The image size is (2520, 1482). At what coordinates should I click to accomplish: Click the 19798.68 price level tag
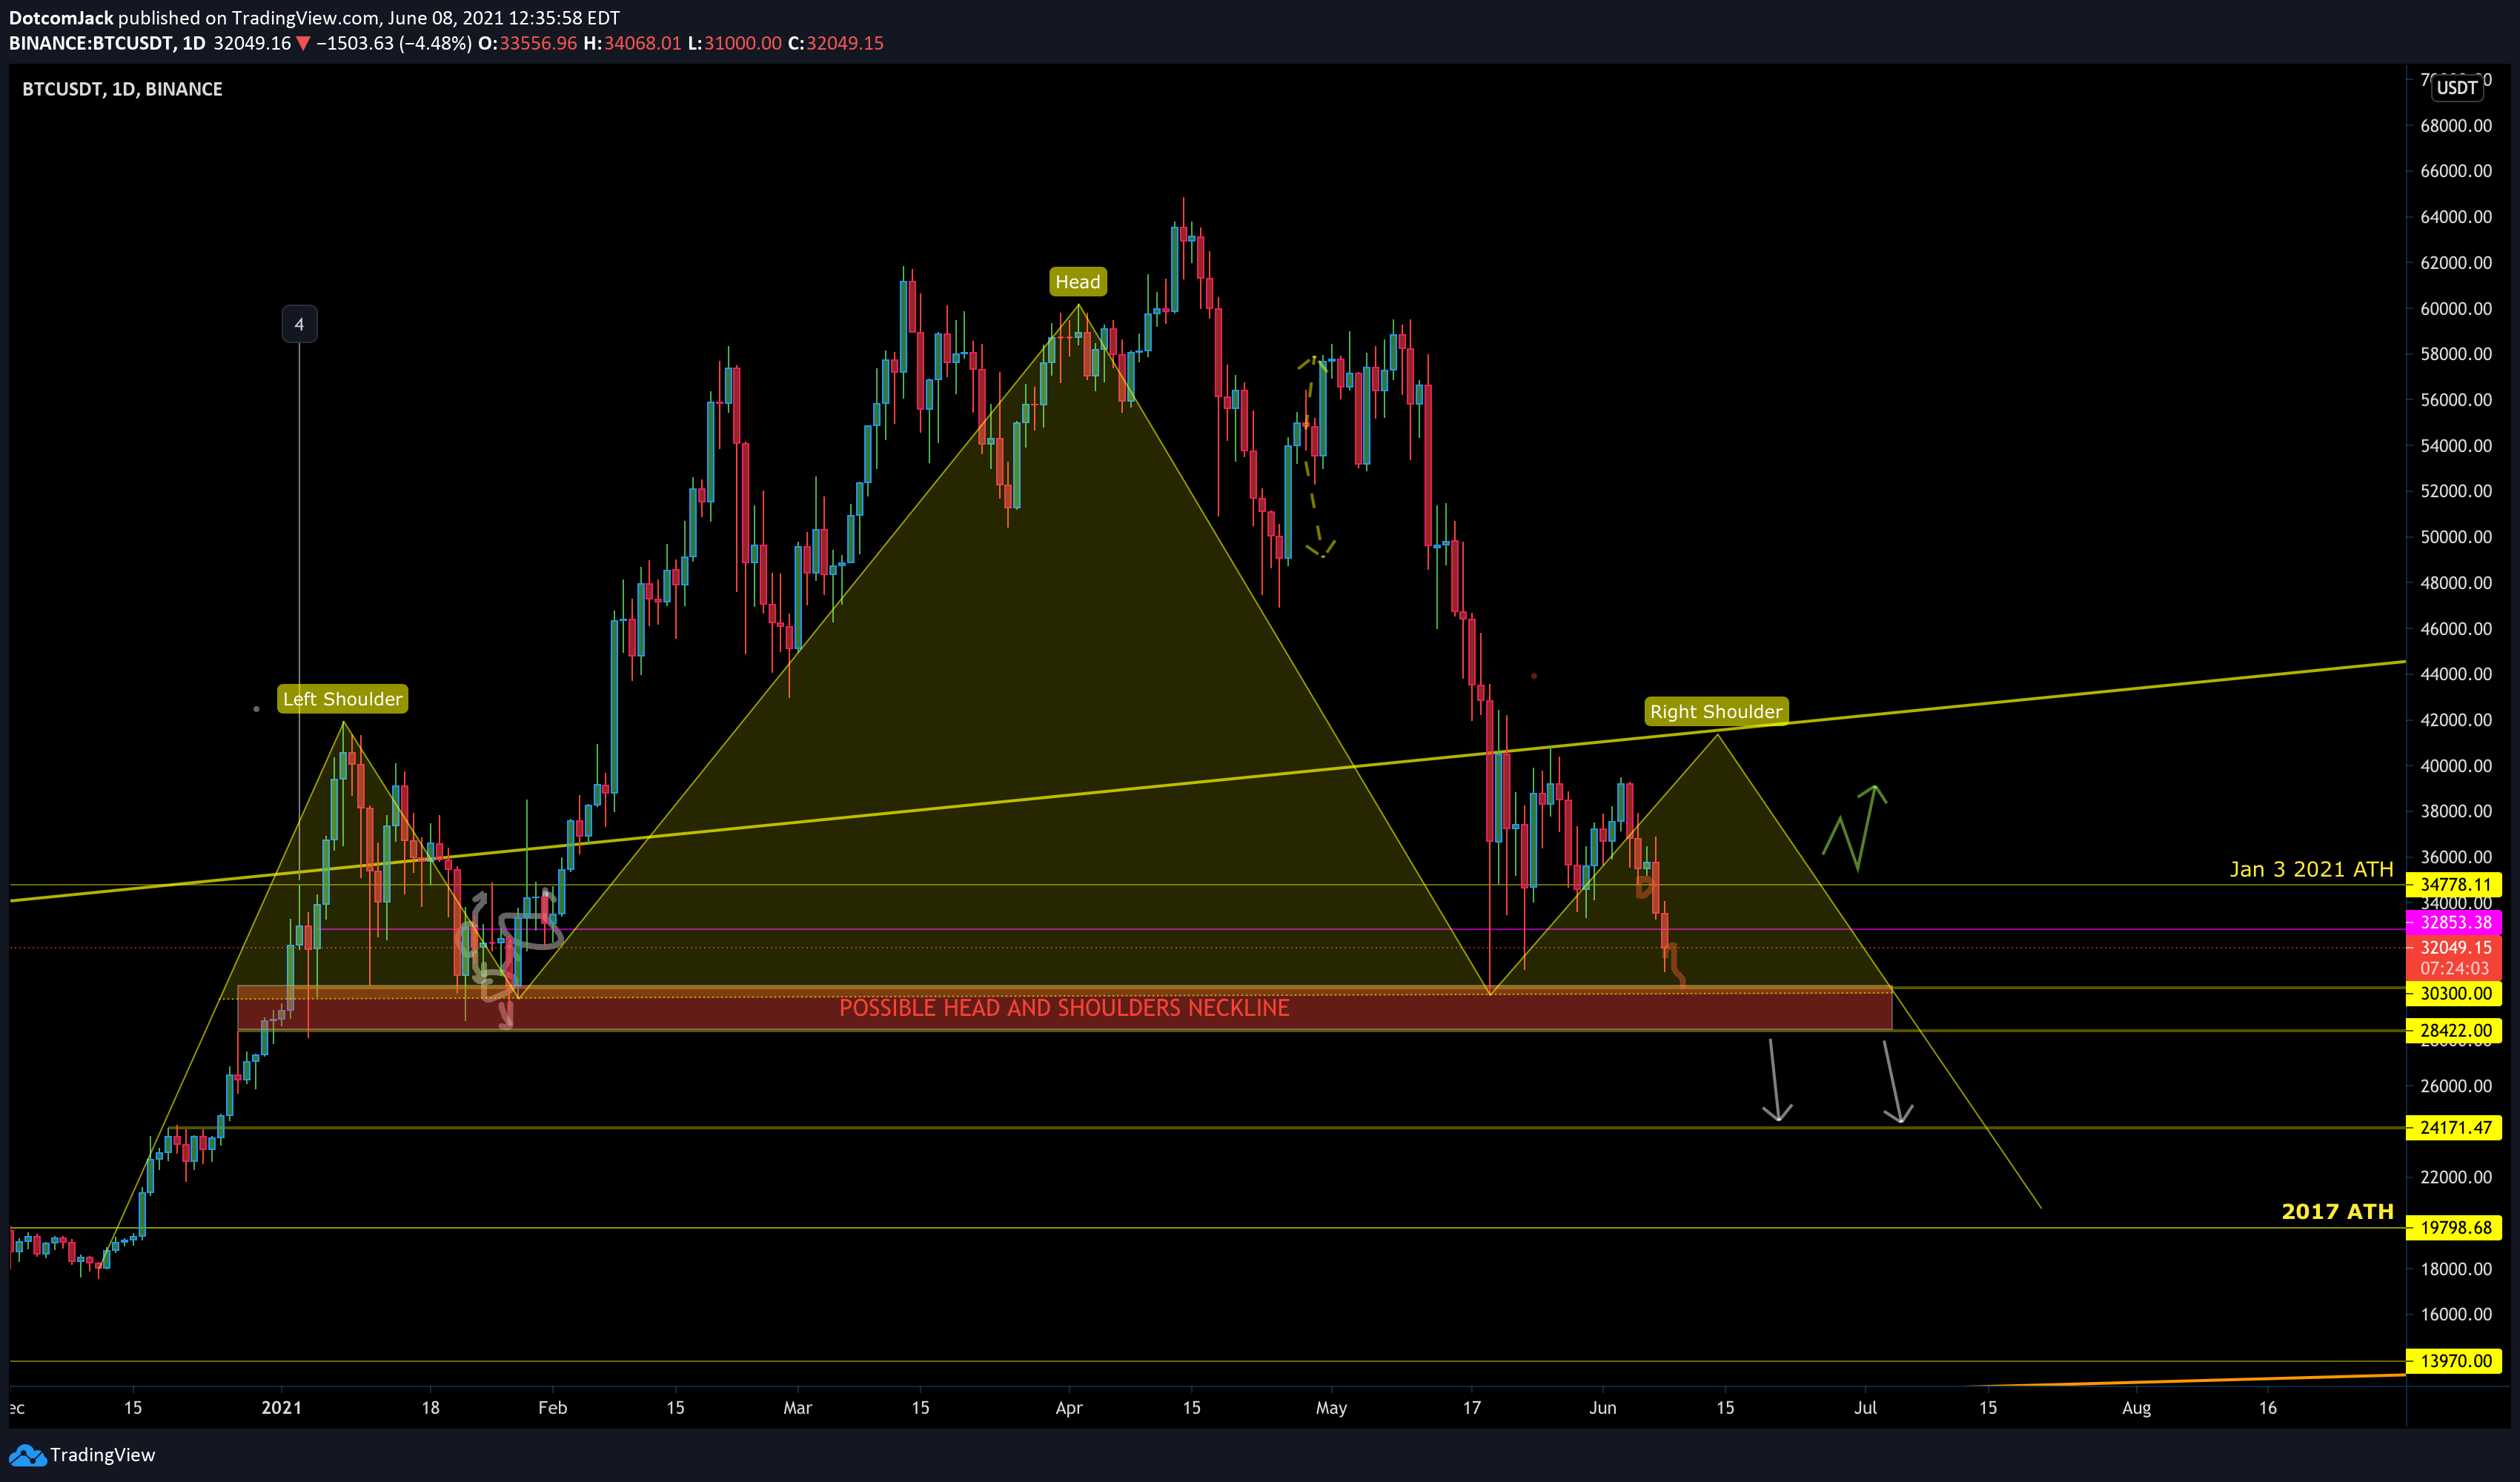pos(2455,1228)
